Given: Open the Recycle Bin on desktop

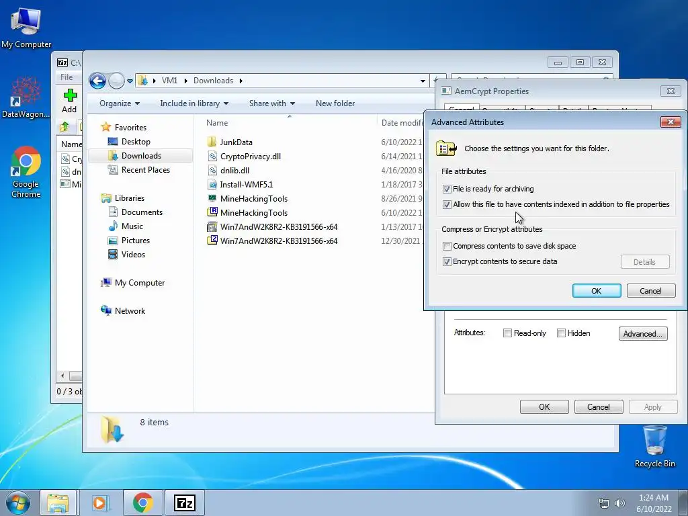Looking at the screenshot, I should tap(654, 446).
